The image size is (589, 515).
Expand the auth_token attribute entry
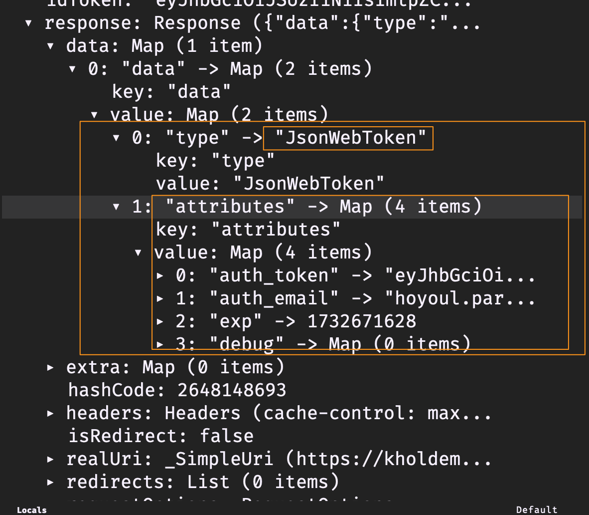click(160, 275)
